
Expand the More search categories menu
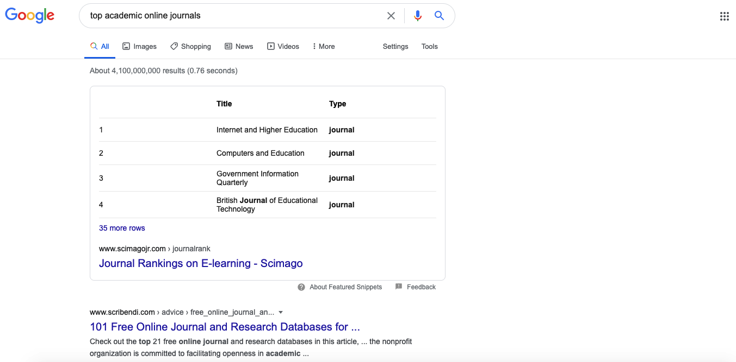323,47
